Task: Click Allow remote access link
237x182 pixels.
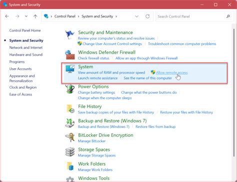Action: [172, 73]
